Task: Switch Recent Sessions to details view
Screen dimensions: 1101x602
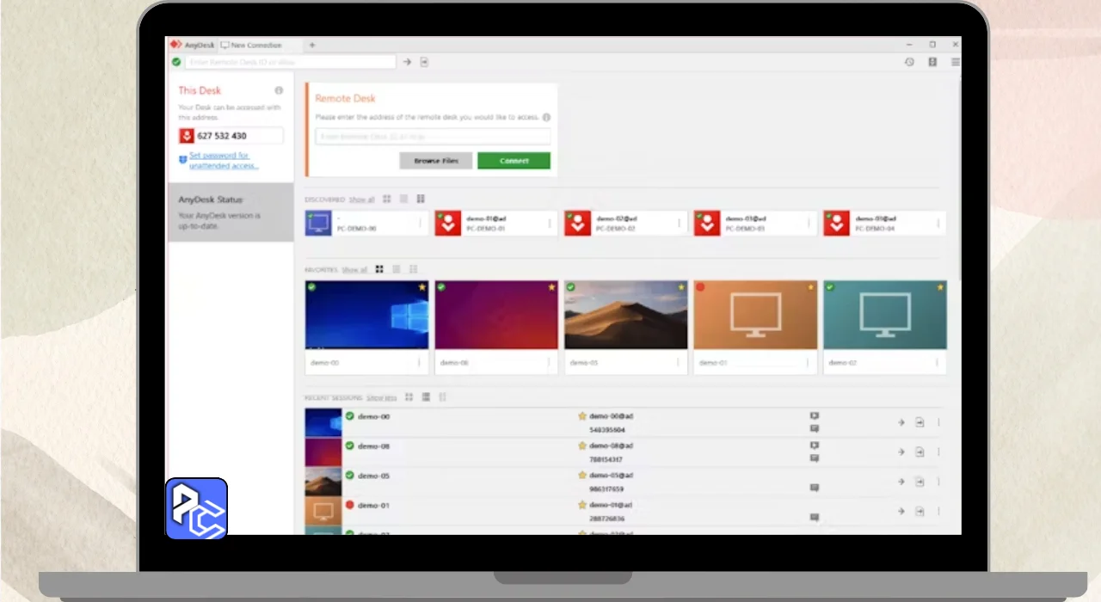Action: click(x=443, y=397)
